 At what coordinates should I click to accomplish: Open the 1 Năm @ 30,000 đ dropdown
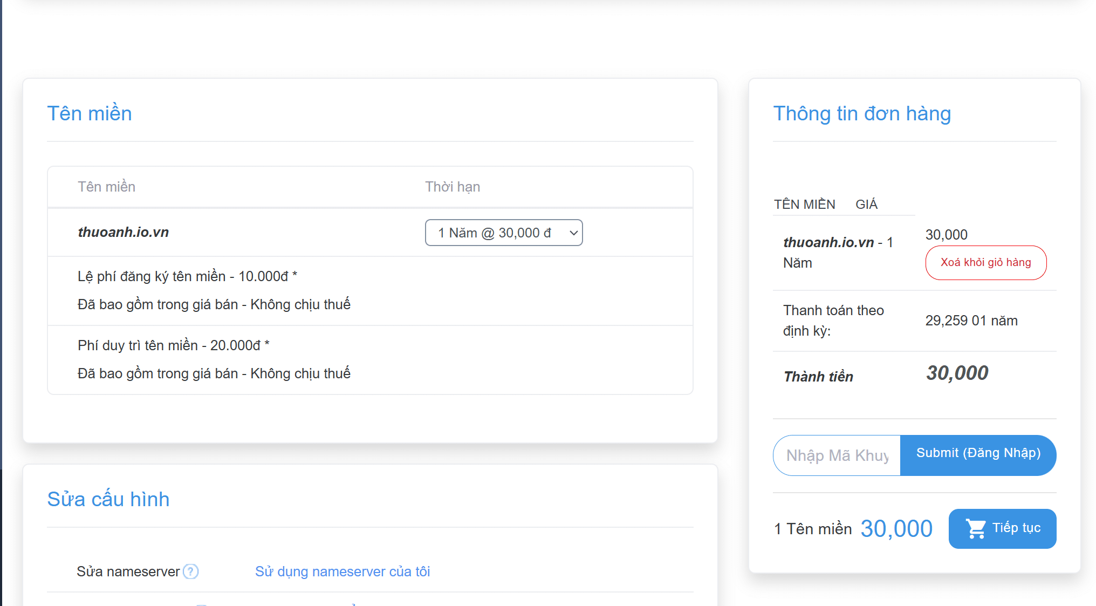pos(503,233)
